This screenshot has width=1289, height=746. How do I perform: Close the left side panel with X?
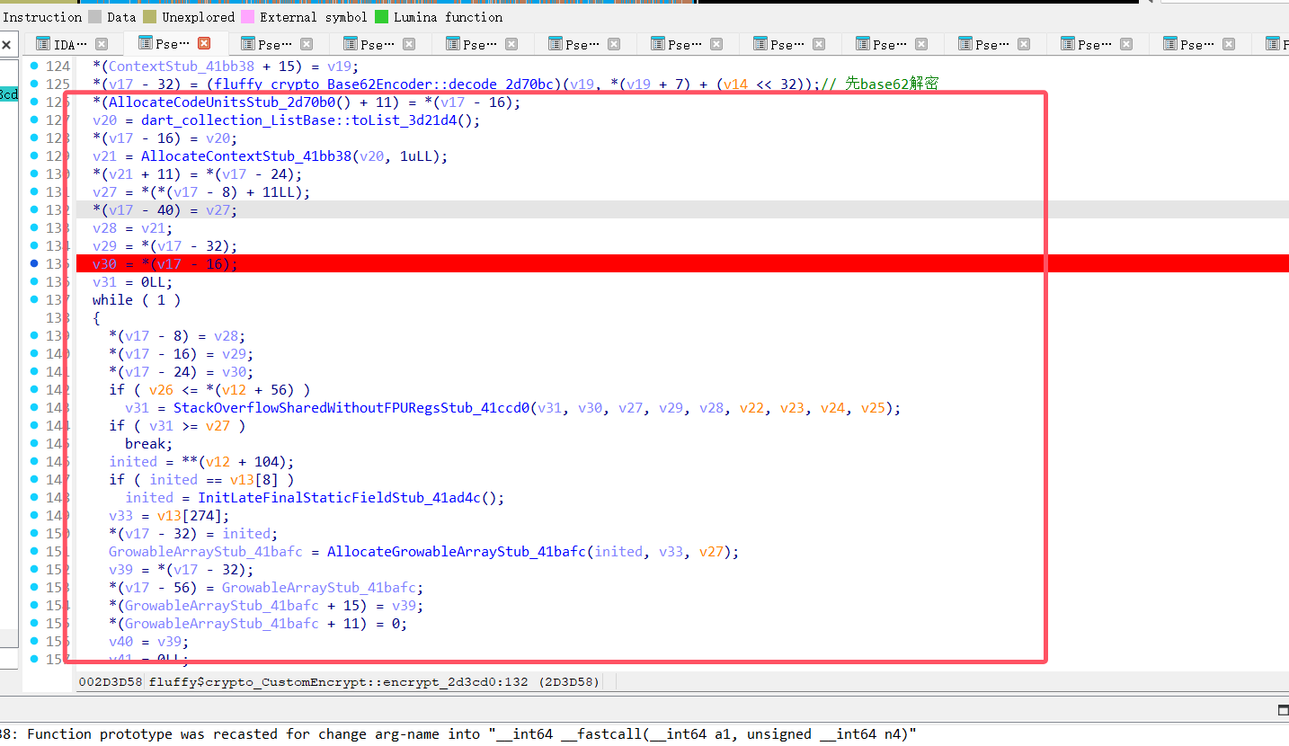(6, 45)
